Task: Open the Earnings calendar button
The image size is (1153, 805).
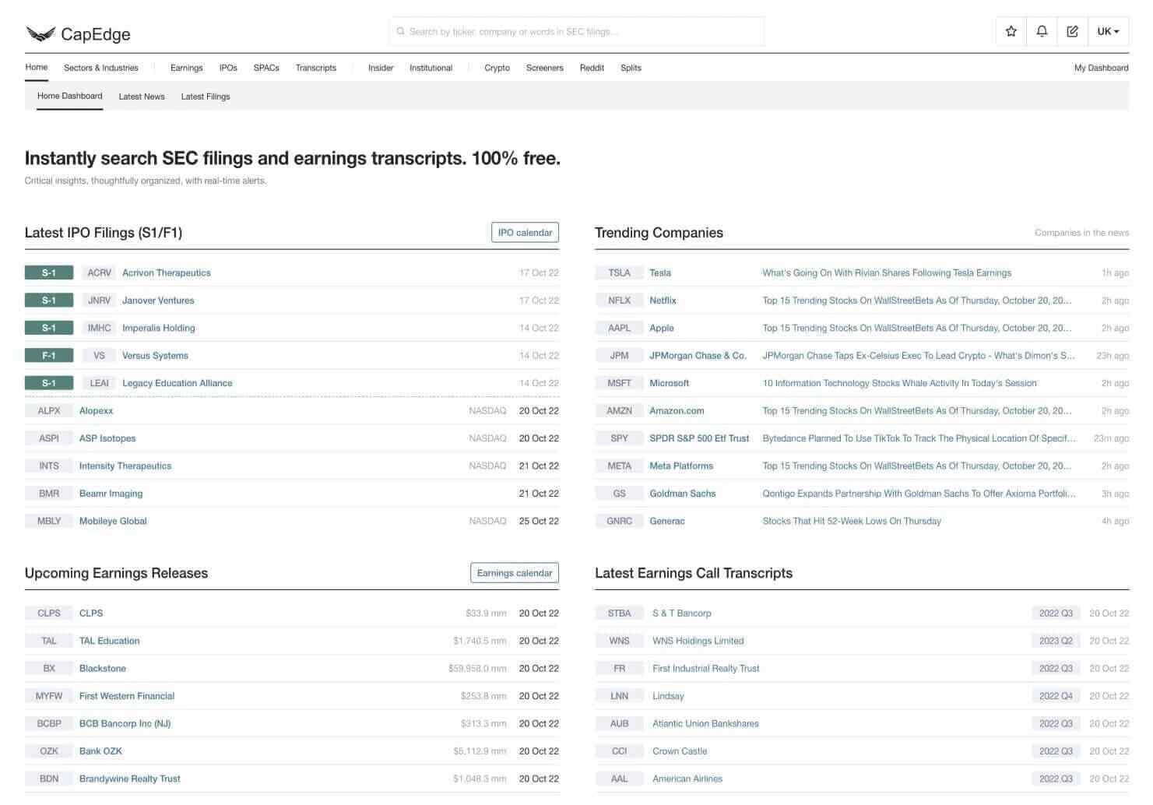Action: [514, 573]
